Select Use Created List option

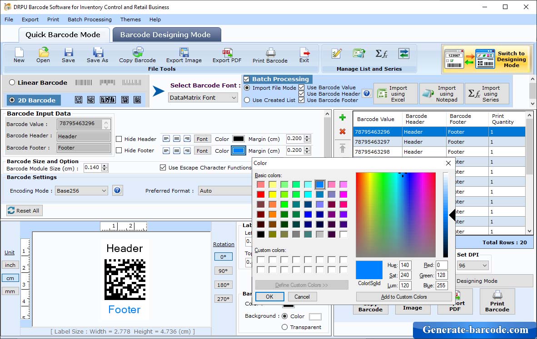tap(247, 100)
